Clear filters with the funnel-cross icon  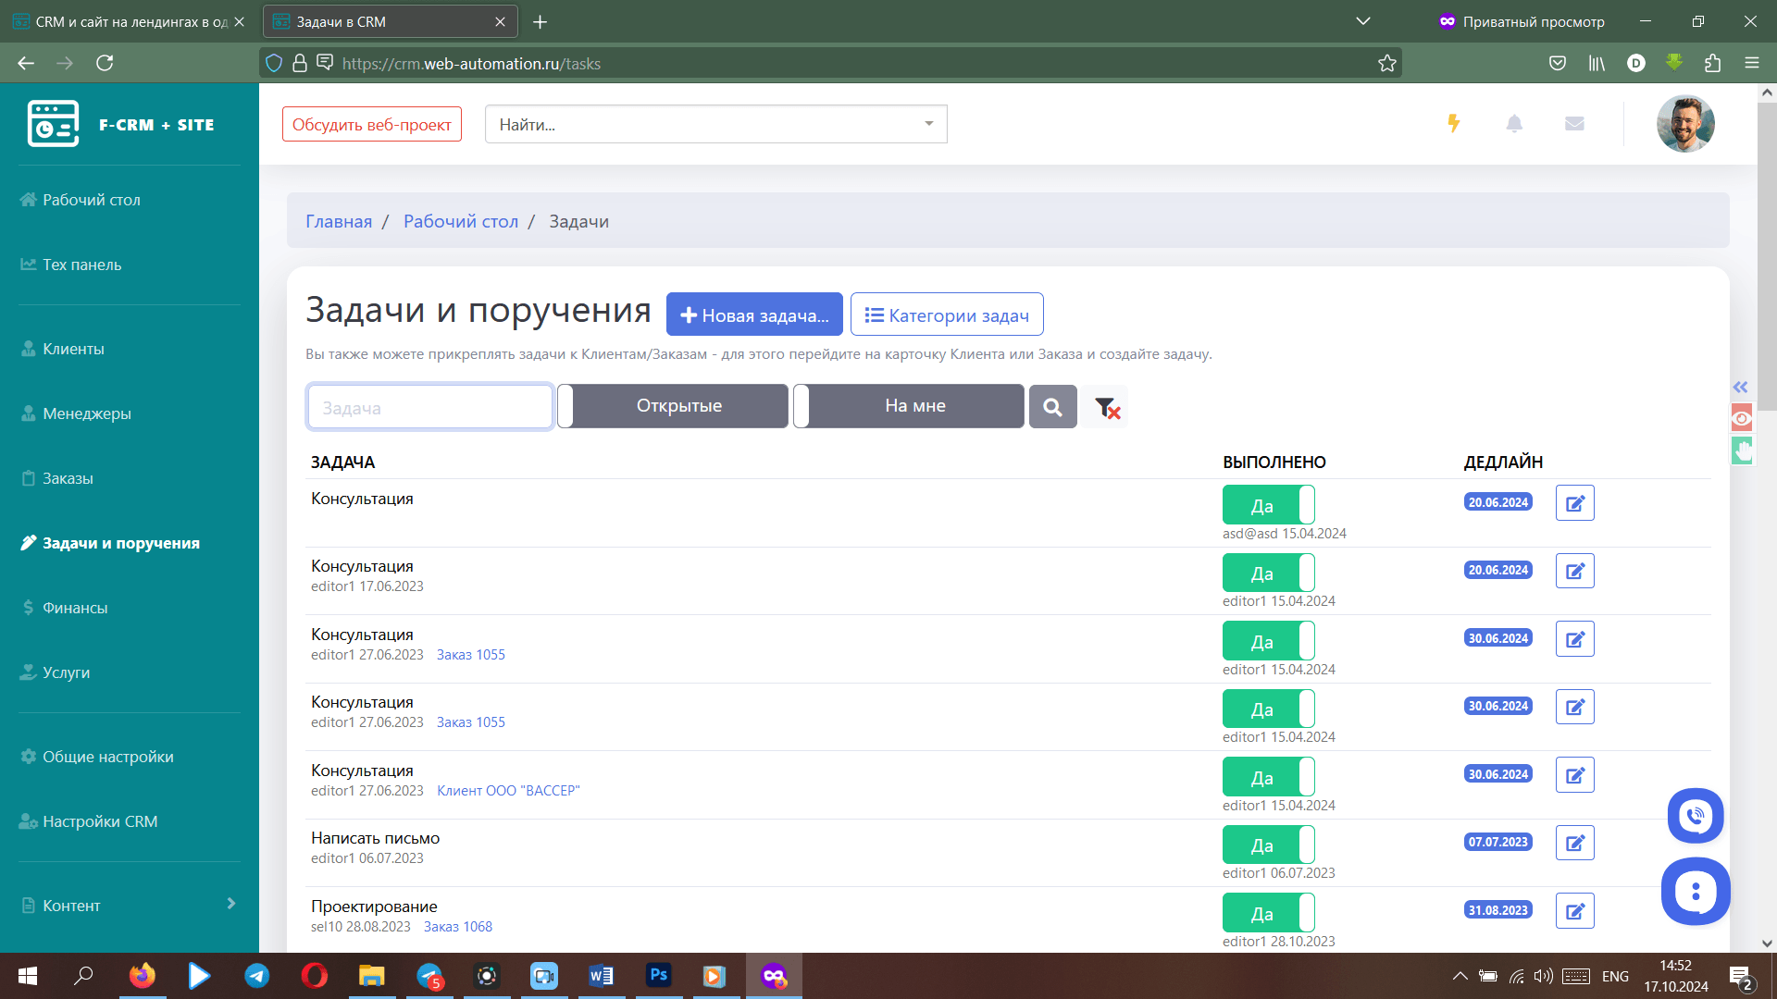[1107, 407]
